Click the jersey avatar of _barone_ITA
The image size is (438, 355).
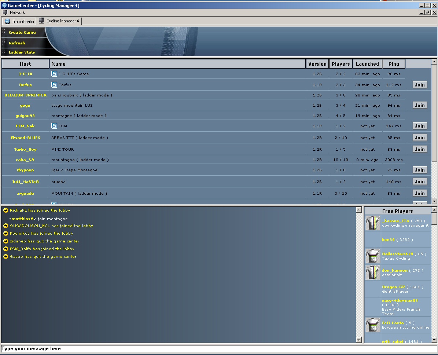373,223
